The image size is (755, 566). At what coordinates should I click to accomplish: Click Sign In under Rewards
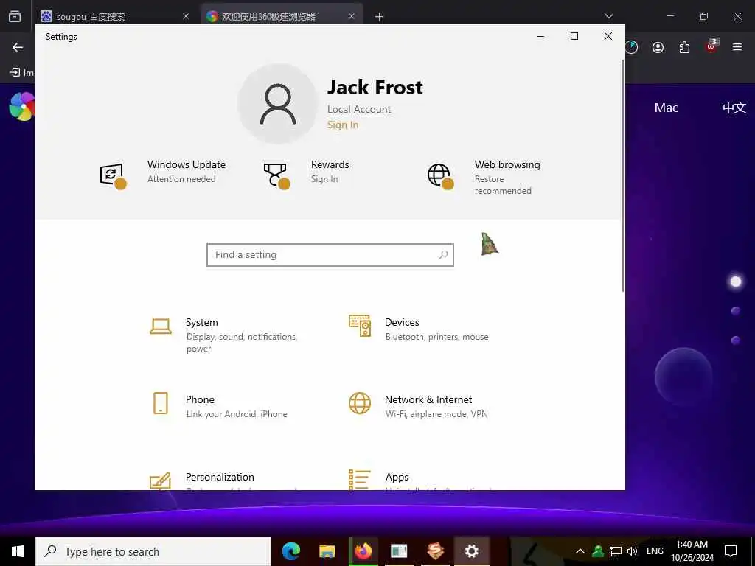[324, 179]
